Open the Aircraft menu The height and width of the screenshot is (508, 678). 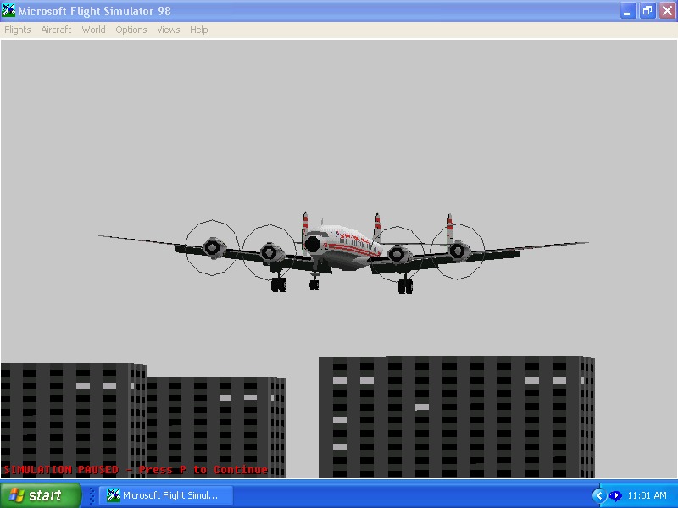[x=56, y=30]
